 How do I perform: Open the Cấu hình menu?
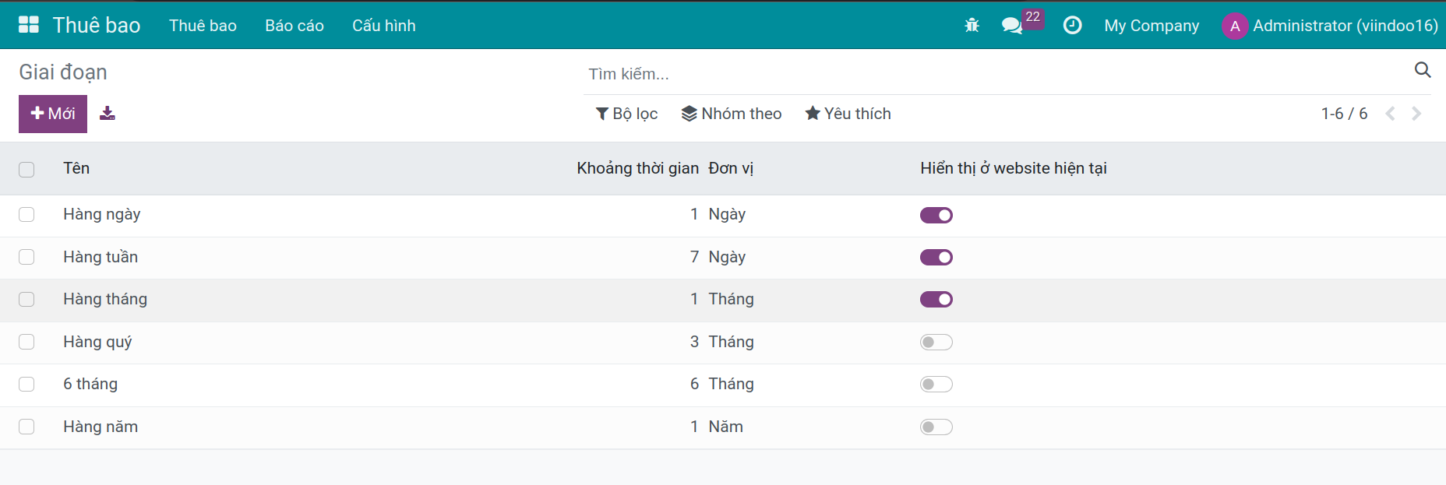coord(383,25)
